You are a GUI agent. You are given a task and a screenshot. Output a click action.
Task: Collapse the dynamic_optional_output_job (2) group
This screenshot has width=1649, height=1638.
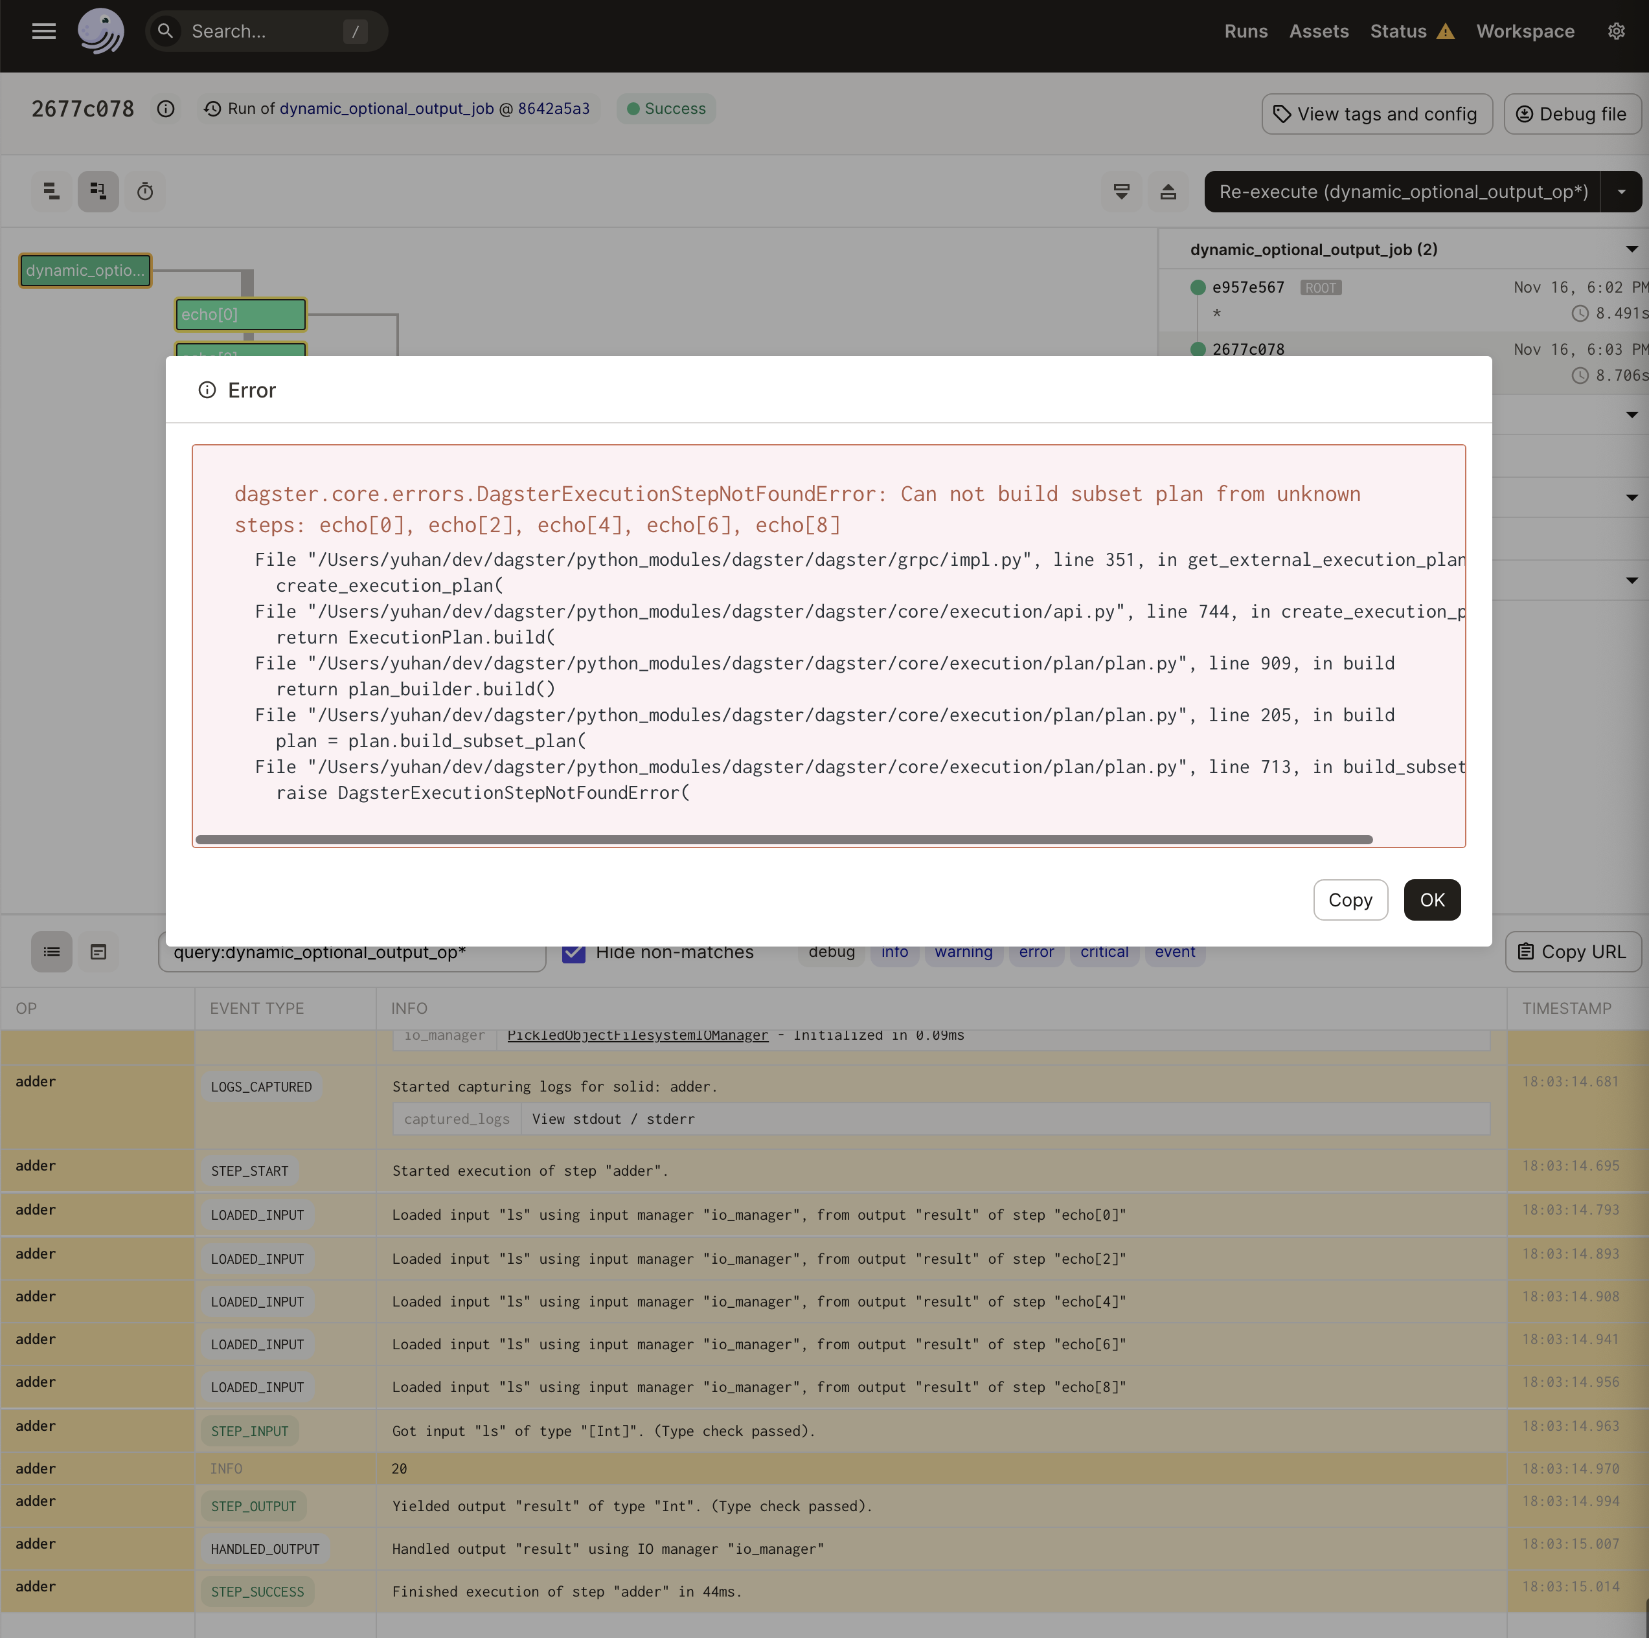click(x=1631, y=250)
